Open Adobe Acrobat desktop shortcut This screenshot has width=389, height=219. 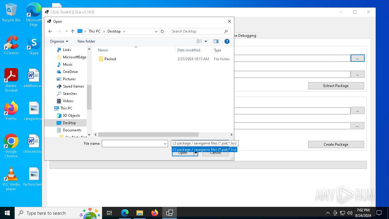pyautogui.click(x=11, y=80)
